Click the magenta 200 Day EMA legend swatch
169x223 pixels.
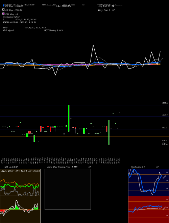coord(4,14)
